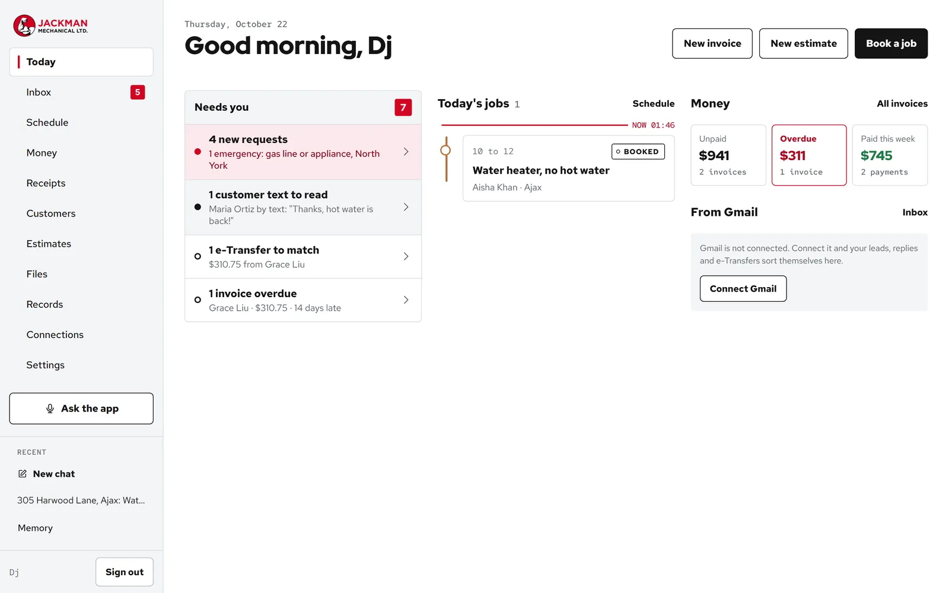Open the 305 Harwood Lane recent chat
The height and width of the screenshot is (593, 949).
[x=81, y=500]
